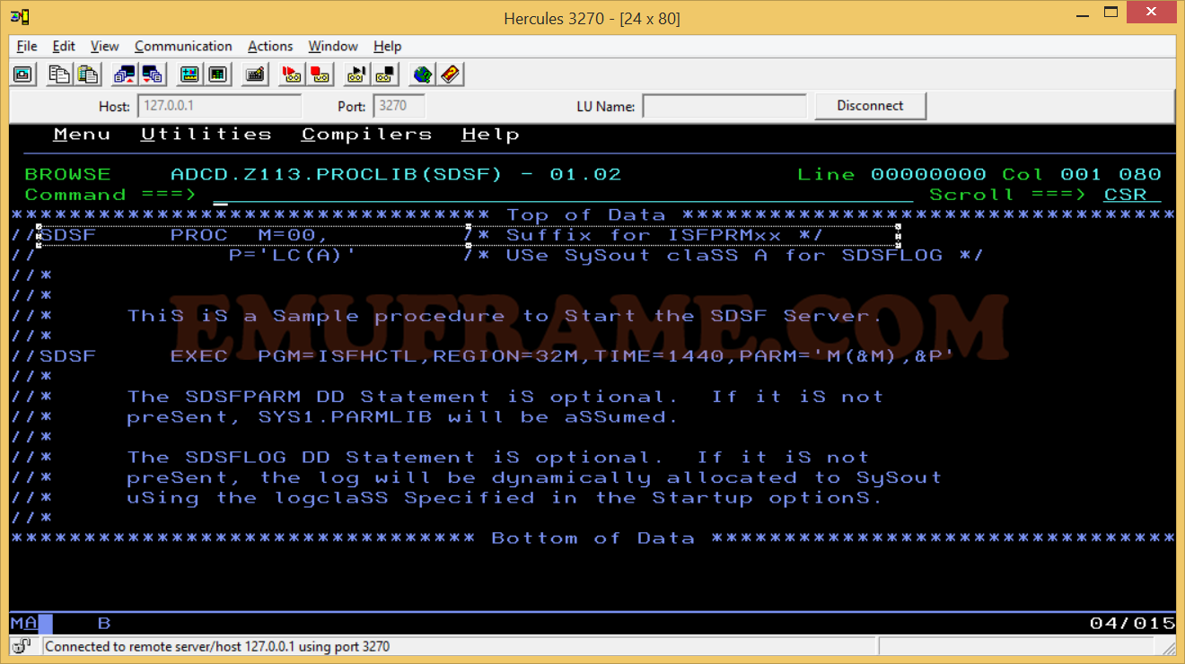The height and width of the screenshot is (664, 1185).
Task: Select Utilities on the ISPF menu bar
Action: coord(206,133)
